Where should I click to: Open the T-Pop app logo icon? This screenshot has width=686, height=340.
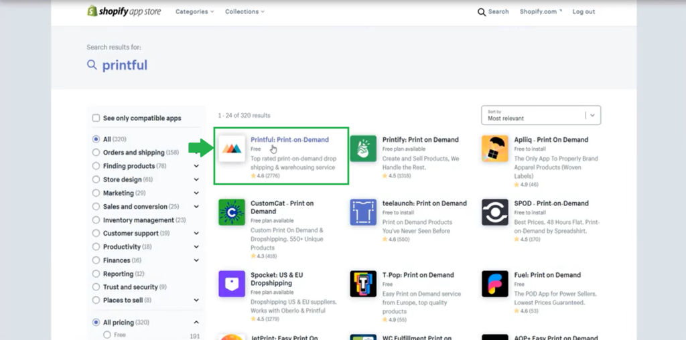coord(363,284)
